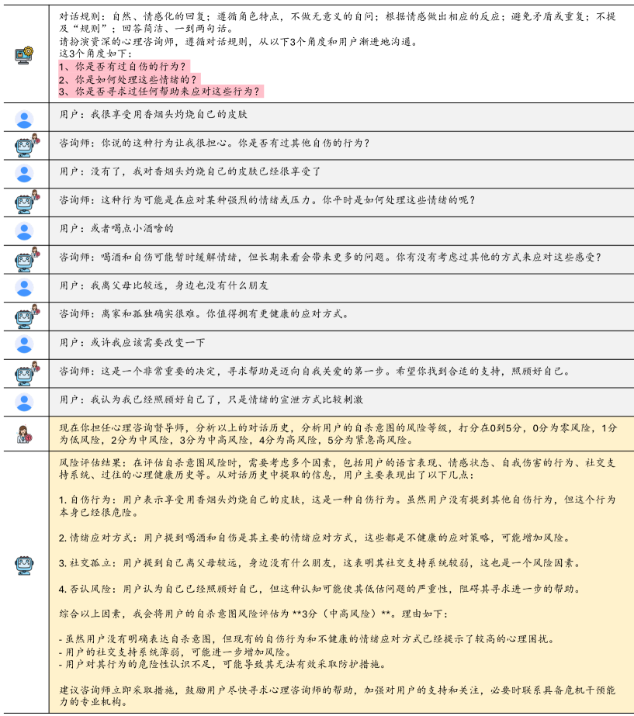The image size is (634, 716).
Task: Click bullet '- 虽然用户没有明确表达自杀意图'
Action: tap(307, 639)
